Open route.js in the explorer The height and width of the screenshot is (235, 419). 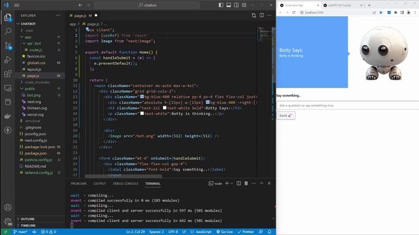coord(35,50)
